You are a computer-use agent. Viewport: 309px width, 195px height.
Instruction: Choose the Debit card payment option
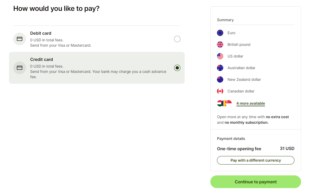click(x=97, y=39)
